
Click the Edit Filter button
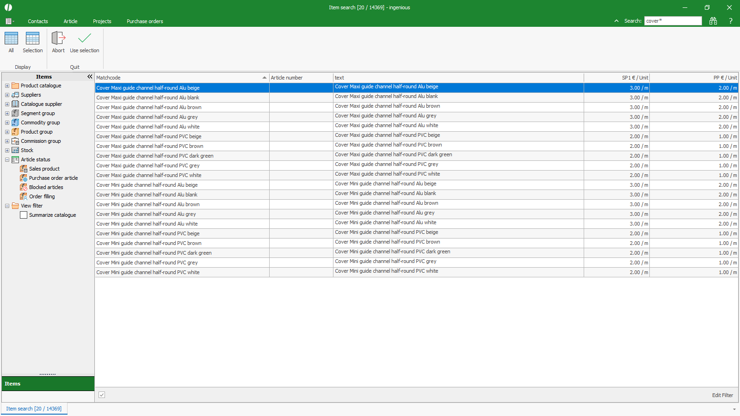click(x=722, y=395)
